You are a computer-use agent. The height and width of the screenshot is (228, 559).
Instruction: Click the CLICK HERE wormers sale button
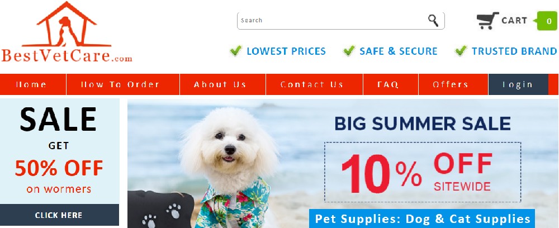coord(59,215)
